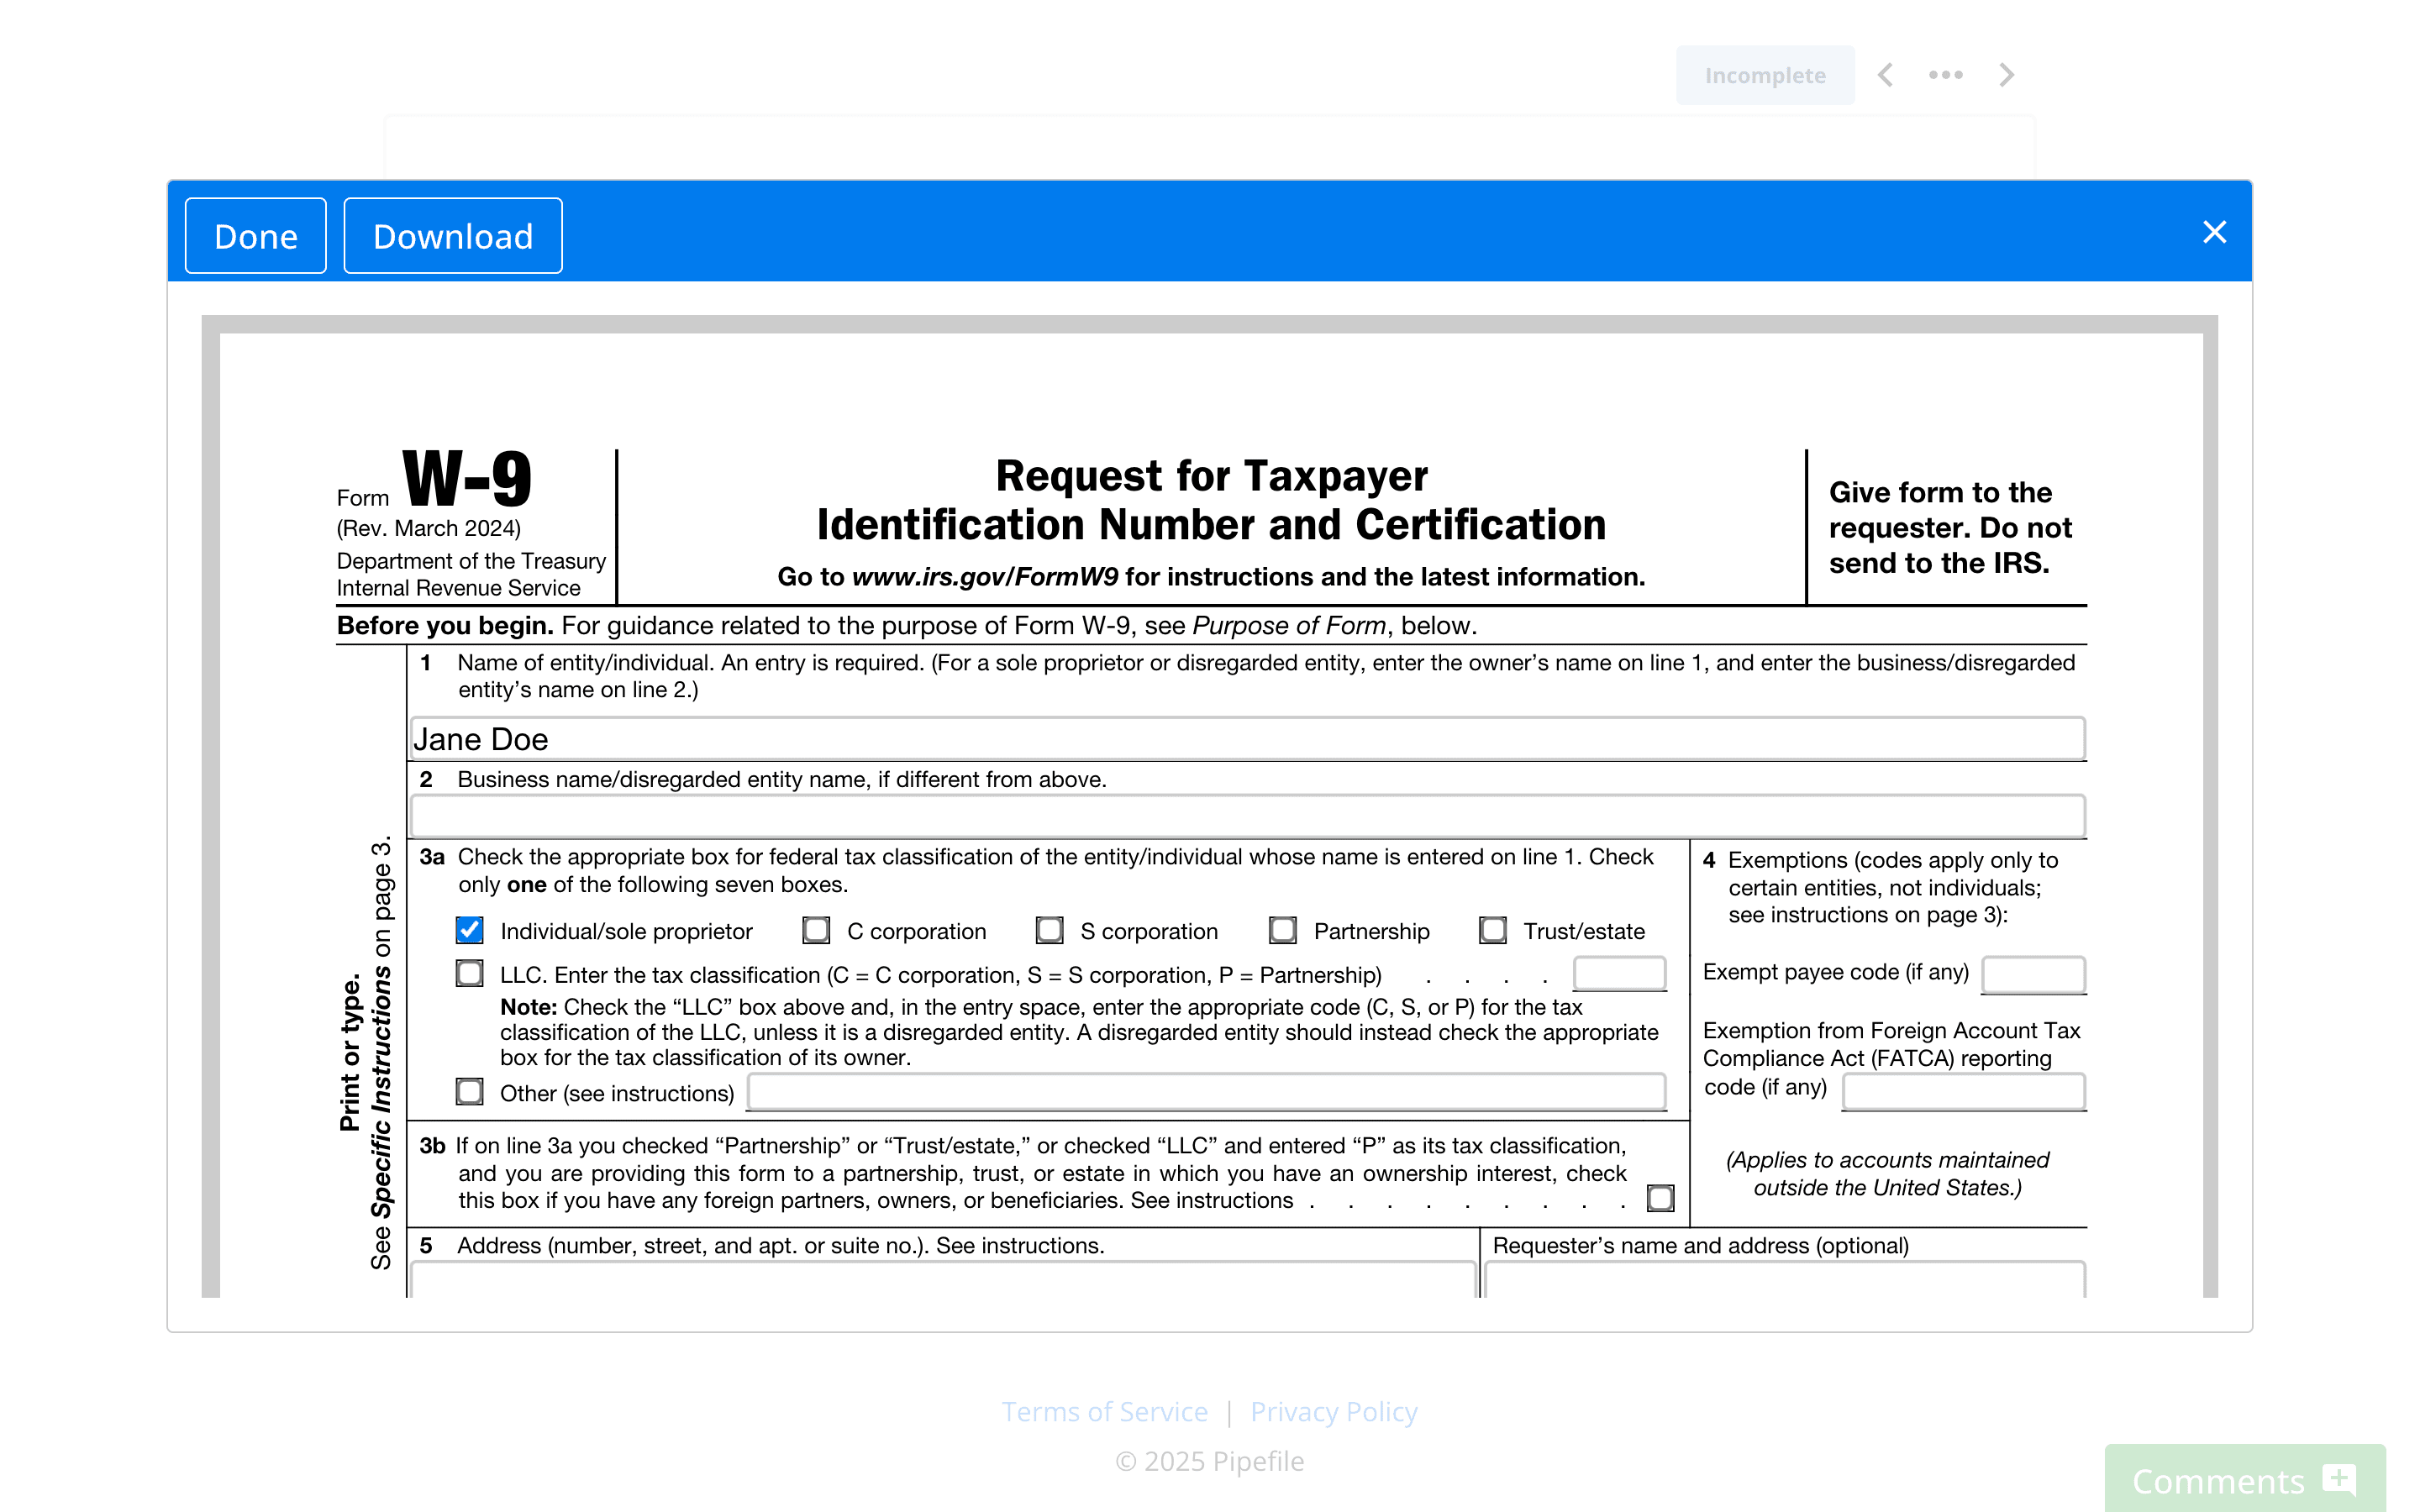The width and height of the screenshot is (2420, 1512).
Task: Click the LLC classification code field
Action: point(1619,973)
